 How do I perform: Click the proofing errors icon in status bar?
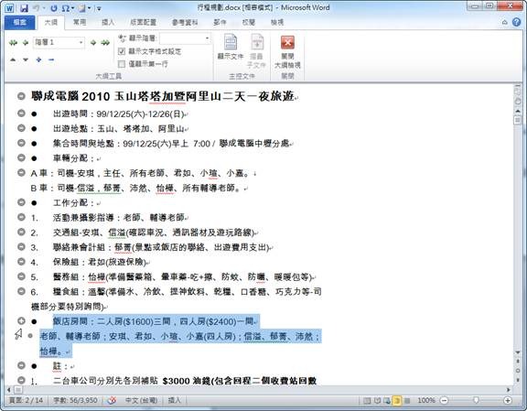pos(113,400)
